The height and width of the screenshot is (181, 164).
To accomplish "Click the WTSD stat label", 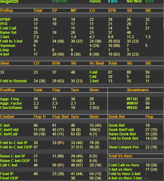I will tap(132, 99).
